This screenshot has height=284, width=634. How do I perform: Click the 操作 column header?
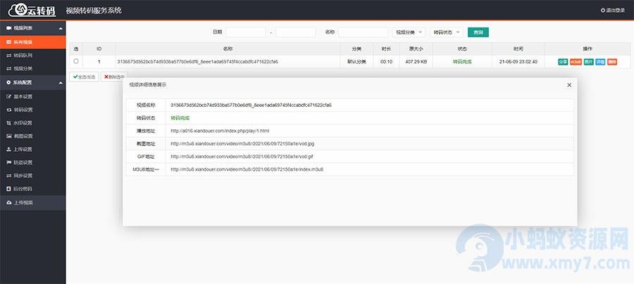click(x=588, y=49)
